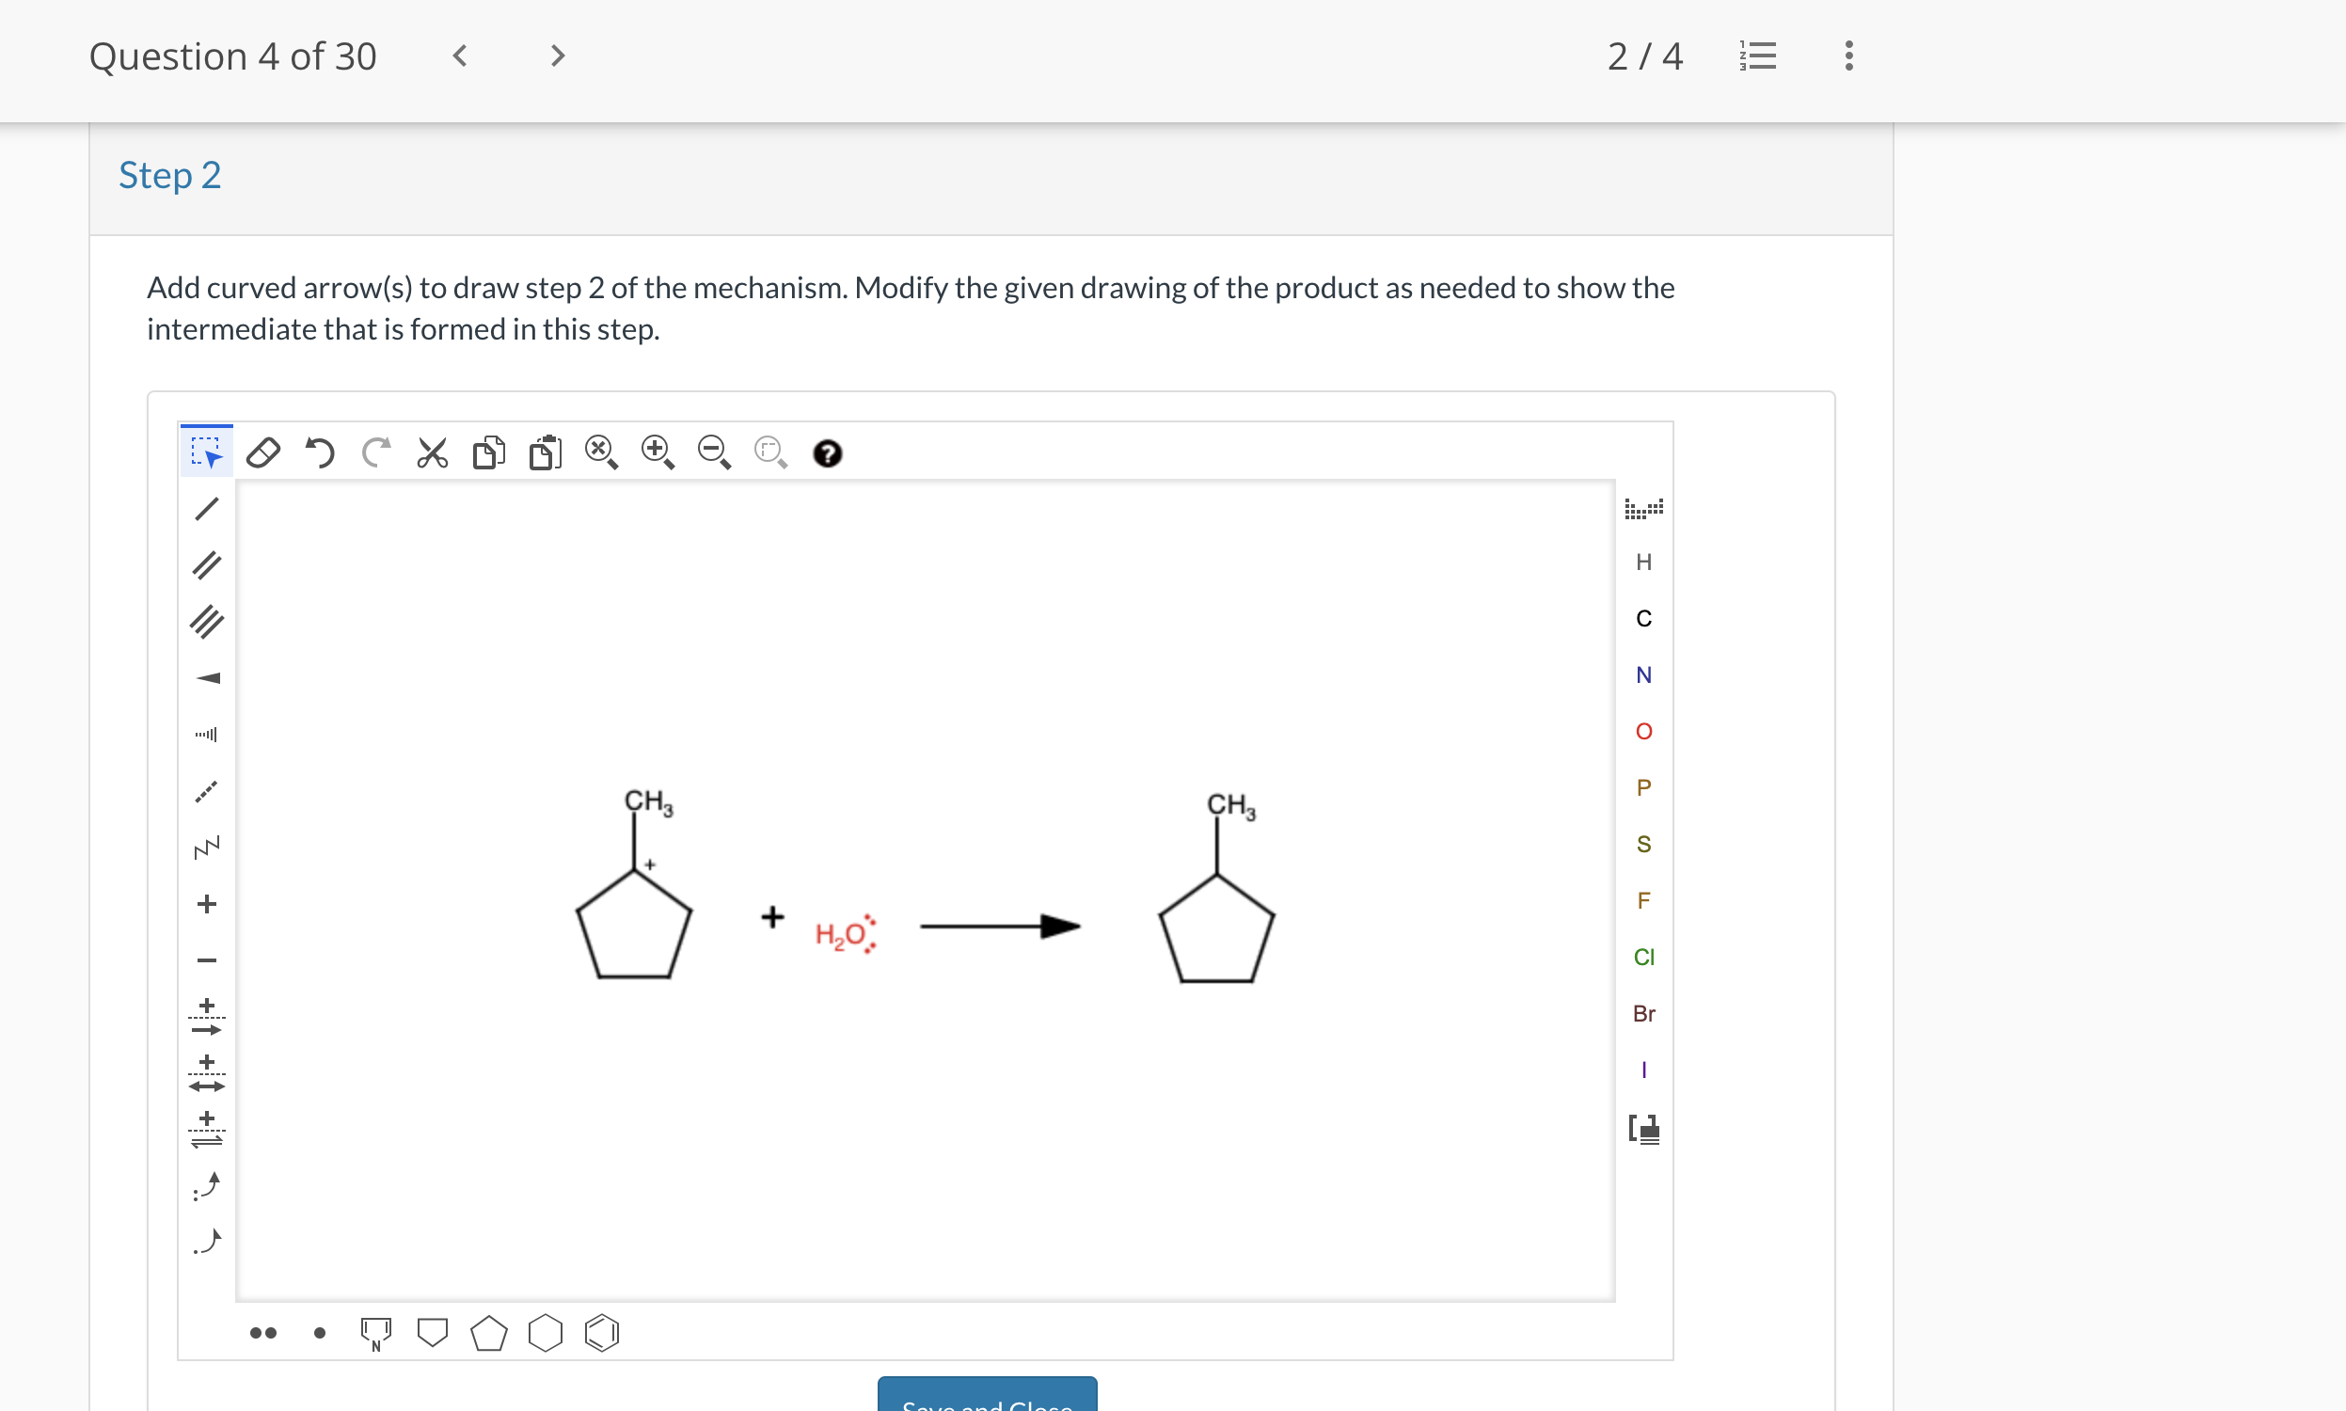Go to the next question arrow
The image size is (2346, 1411).
click(556, 56)
